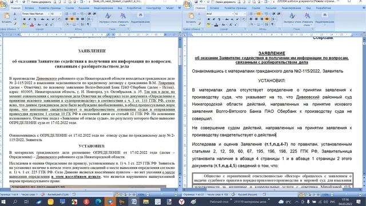Open 'Вид' tab in the right window
This screenshot has width=366, height=206.
(308, 8)
